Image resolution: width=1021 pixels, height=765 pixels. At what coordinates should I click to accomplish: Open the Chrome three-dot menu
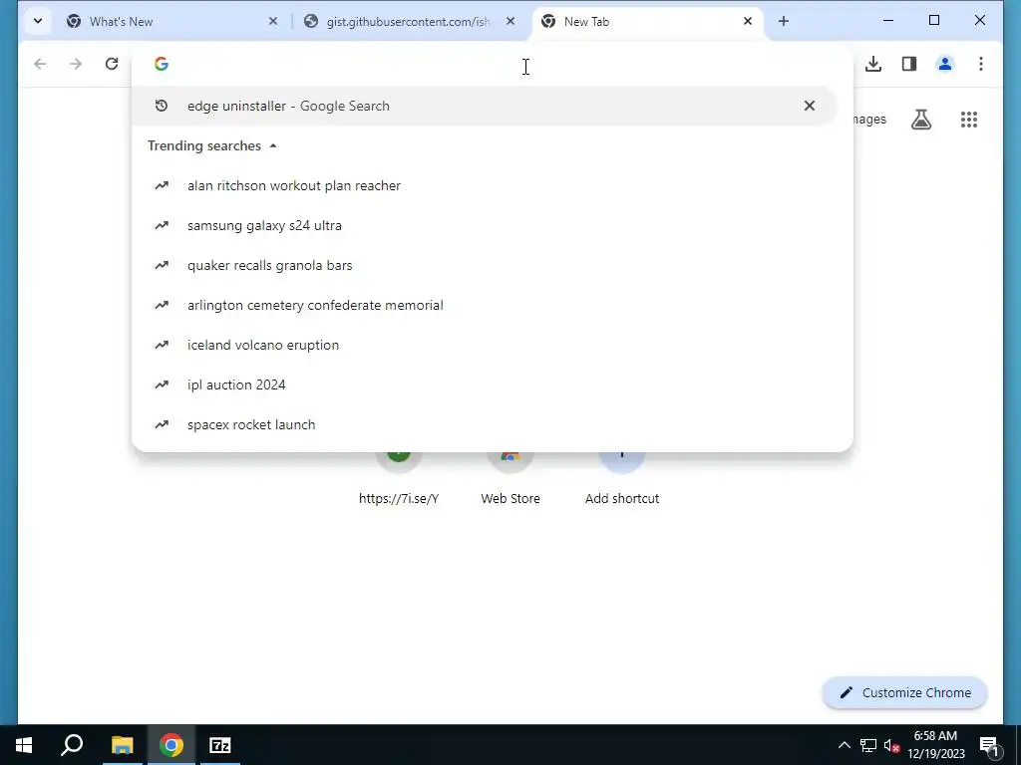click(x=981, y=64)
